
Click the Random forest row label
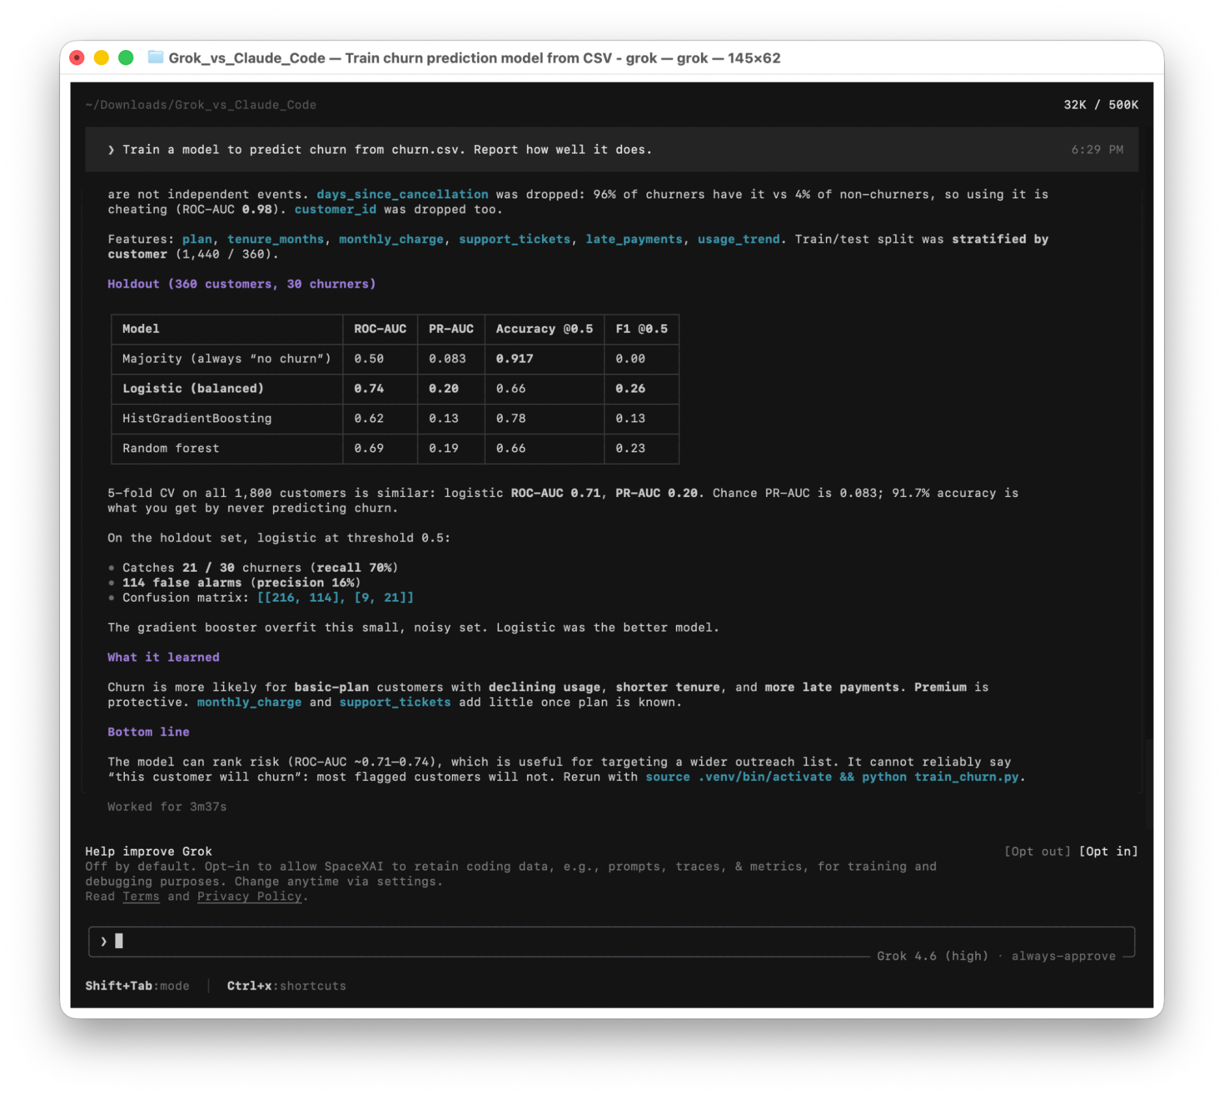(x=171, y=449)
